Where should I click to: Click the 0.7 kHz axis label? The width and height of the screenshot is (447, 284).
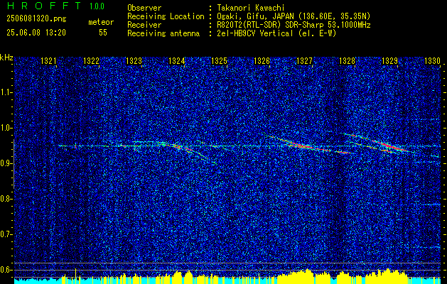coord(6,234)
